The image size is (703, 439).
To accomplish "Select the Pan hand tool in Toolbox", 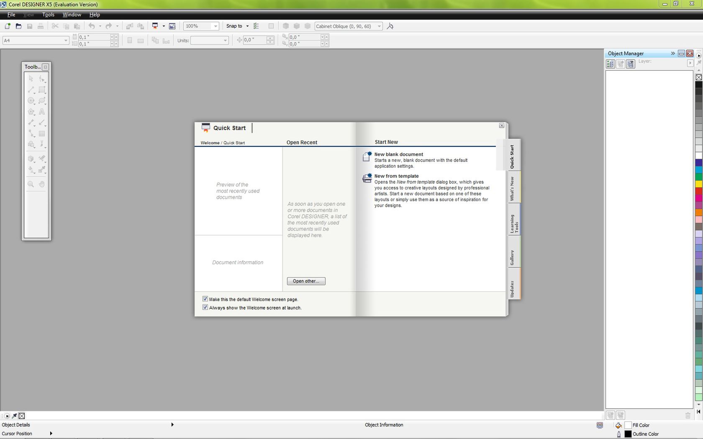I will point(42,184).
